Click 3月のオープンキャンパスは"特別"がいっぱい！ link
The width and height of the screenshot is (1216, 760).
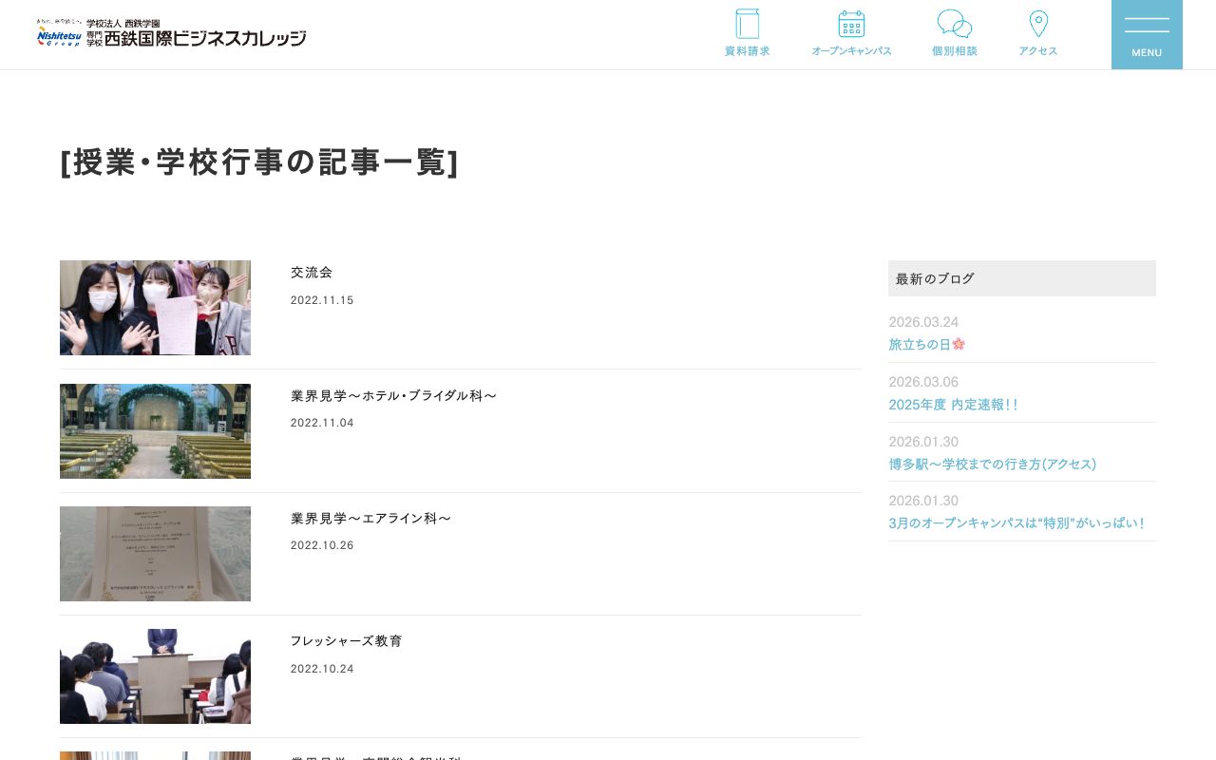click(x=1017, y=522)
